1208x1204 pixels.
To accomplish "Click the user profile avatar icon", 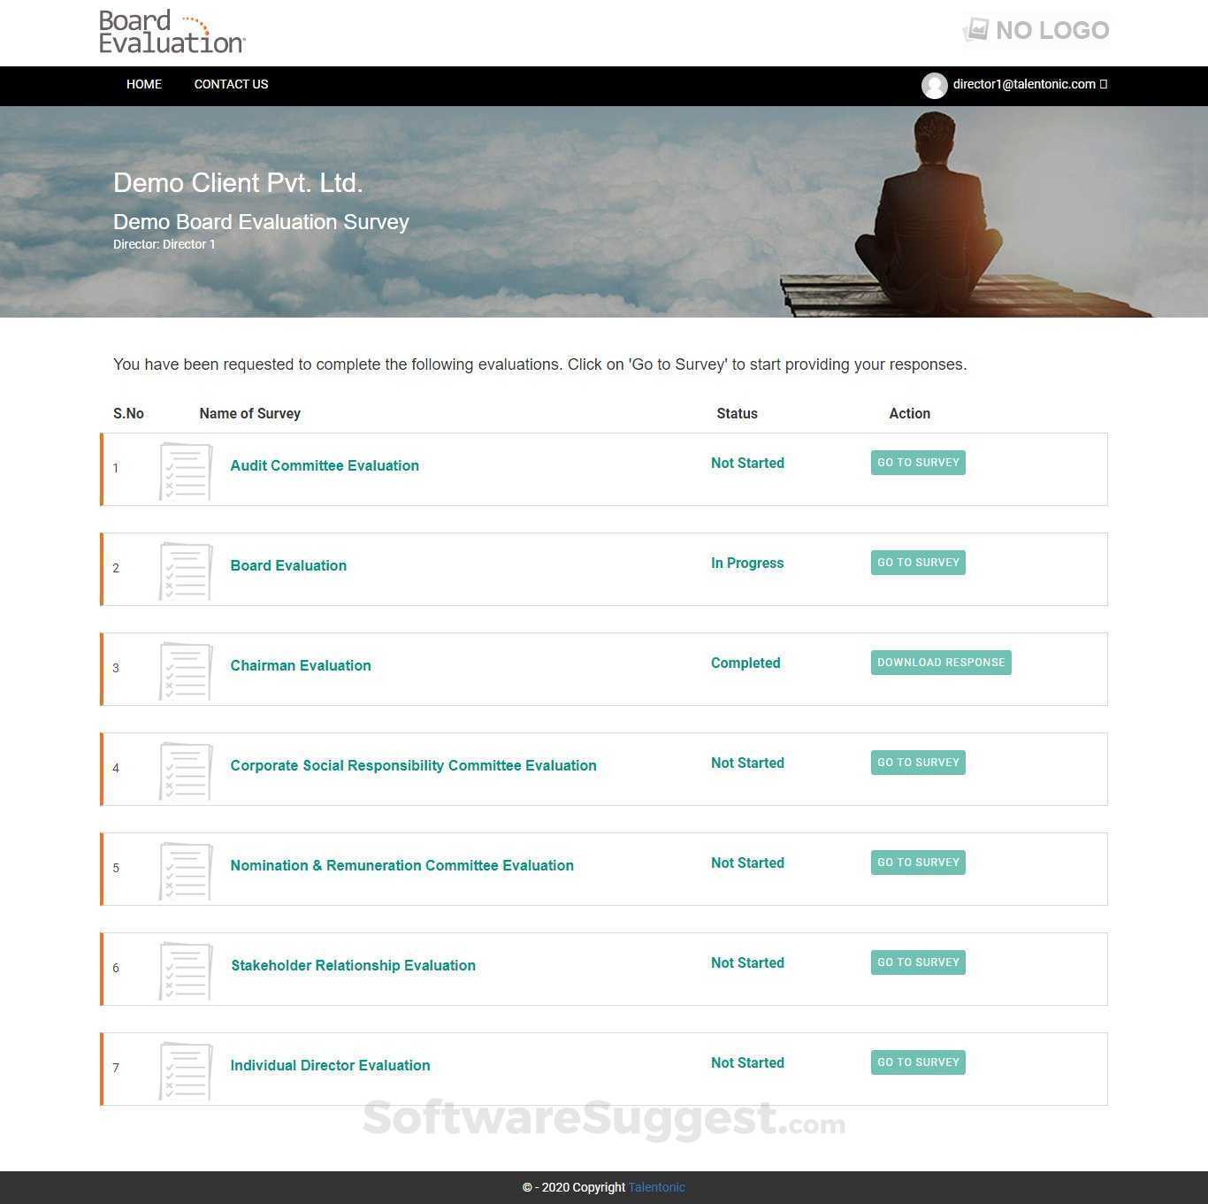I will click(x=935, y=86).
